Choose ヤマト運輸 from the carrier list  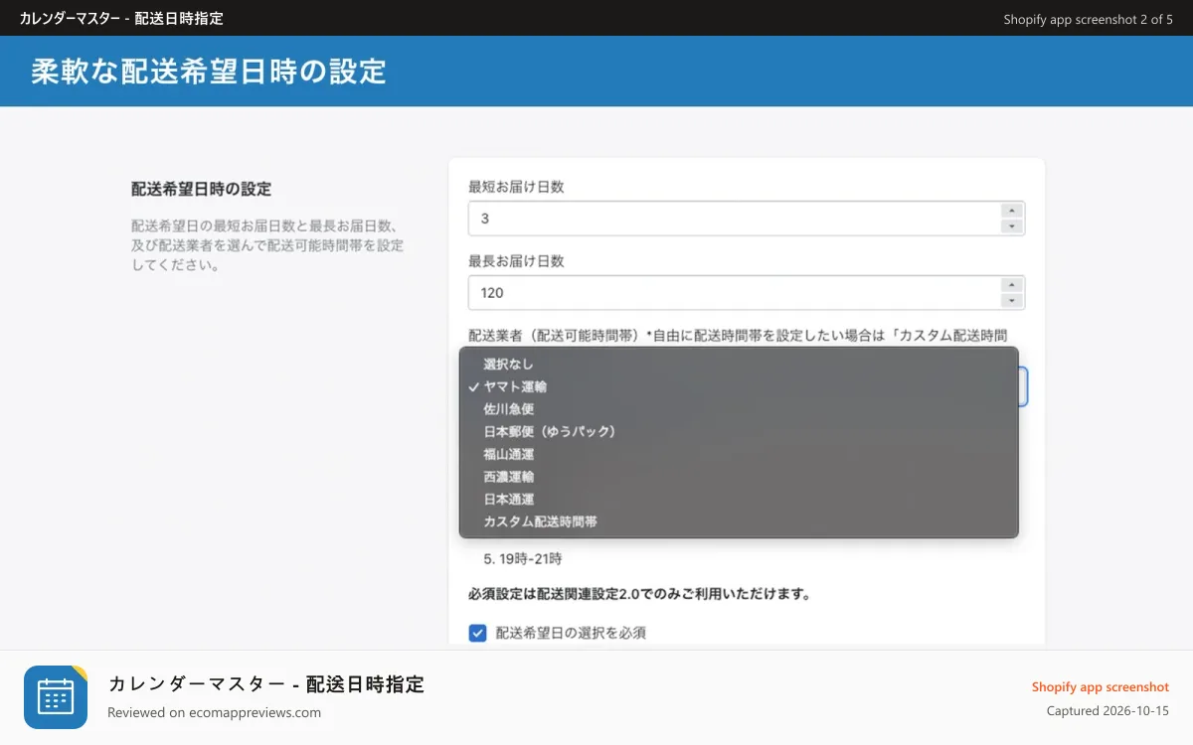pos(739,386)
